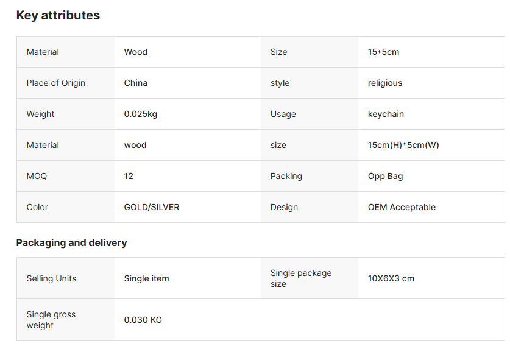Viewport: 510px width, 349px height.
Task: Select the religious style value
Action: (385, 83)
